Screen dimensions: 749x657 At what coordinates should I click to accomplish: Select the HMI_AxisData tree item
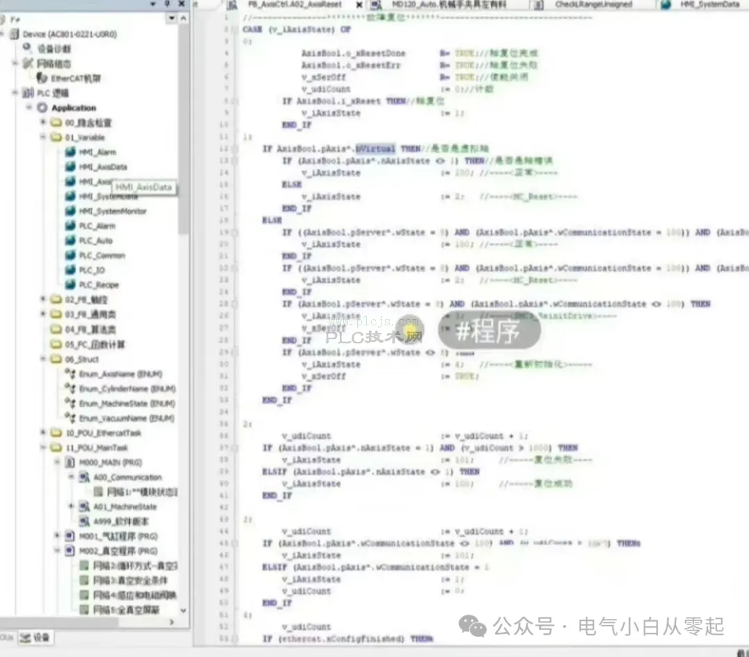[103, 167]
